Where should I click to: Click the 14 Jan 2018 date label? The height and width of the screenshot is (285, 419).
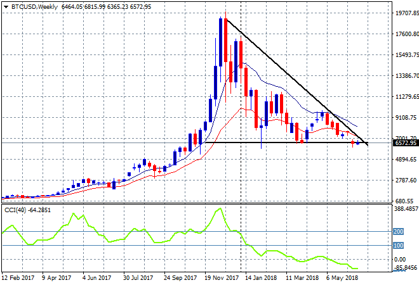tap(261, 278)
